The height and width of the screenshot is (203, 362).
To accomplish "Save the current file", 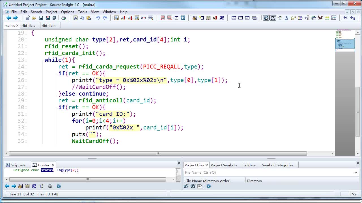I will [41, 18].
